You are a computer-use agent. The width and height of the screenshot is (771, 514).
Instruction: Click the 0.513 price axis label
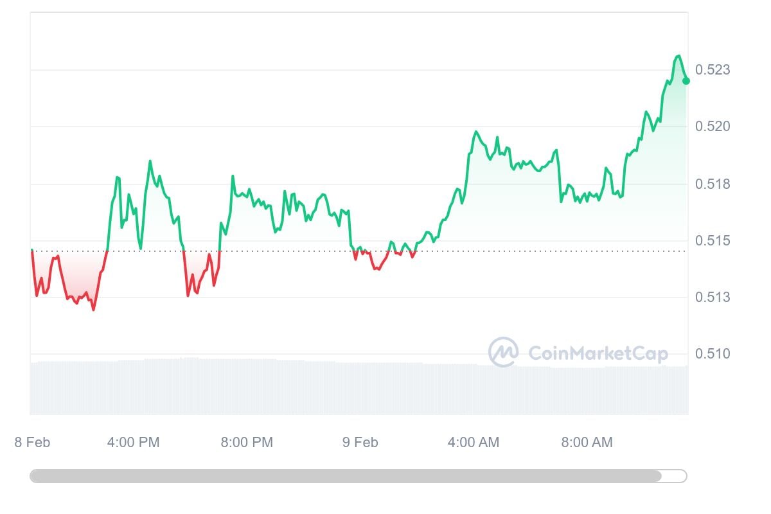click(x=713, y=297)
